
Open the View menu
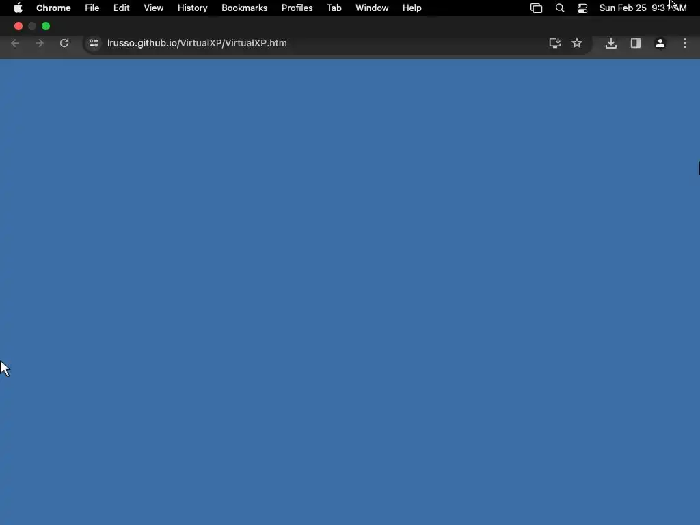pos(154,8)
